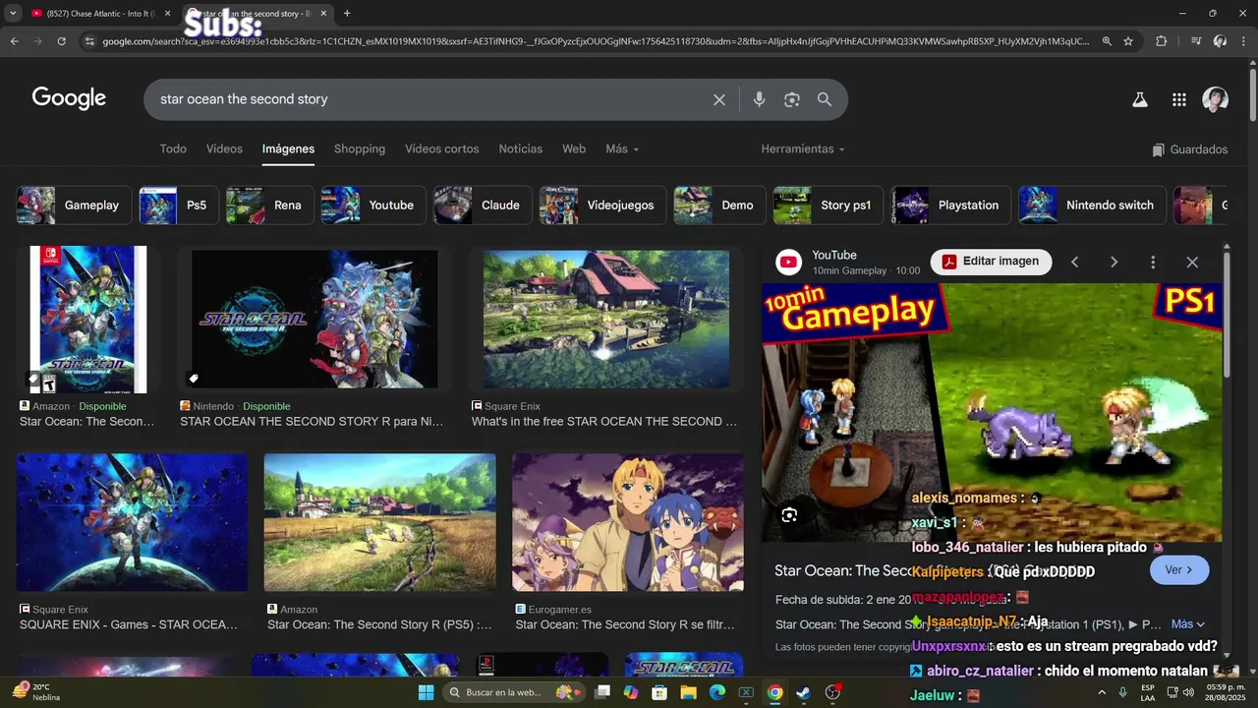The height and width of the screenshot is (708, 1258).
Task: Open Microsoft Edge from taskbar
Action: (717, 692)
